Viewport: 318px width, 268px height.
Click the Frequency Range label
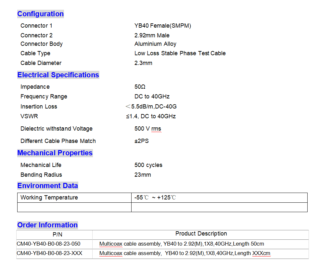coord(44,96)
